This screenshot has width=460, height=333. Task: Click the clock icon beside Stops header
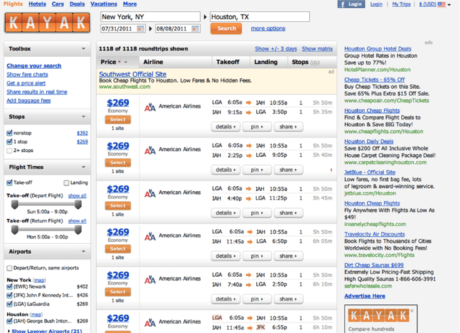(x=315, y=62)
